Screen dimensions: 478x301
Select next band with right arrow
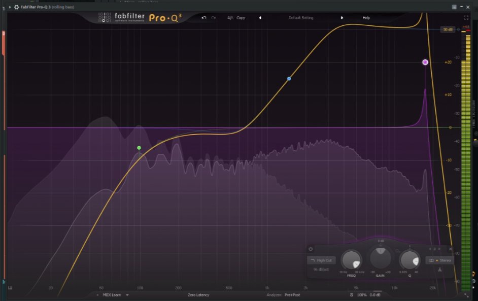(439, 249)
